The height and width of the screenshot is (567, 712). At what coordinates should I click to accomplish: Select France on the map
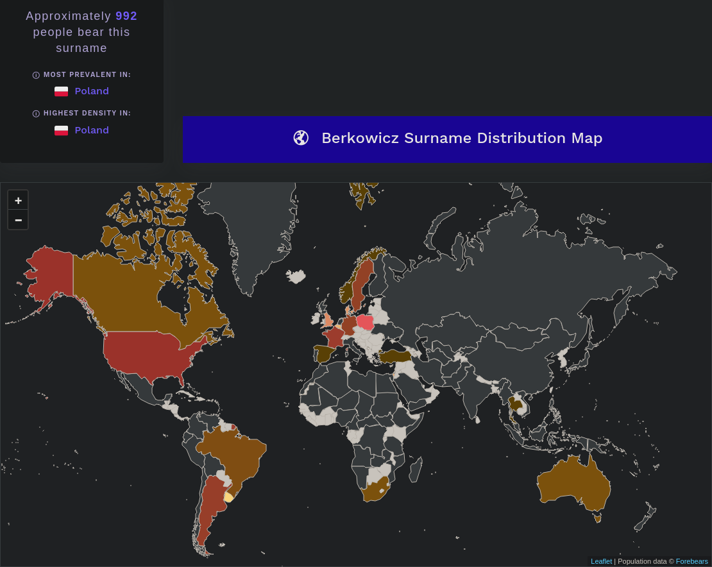click(x=334, y=338)
